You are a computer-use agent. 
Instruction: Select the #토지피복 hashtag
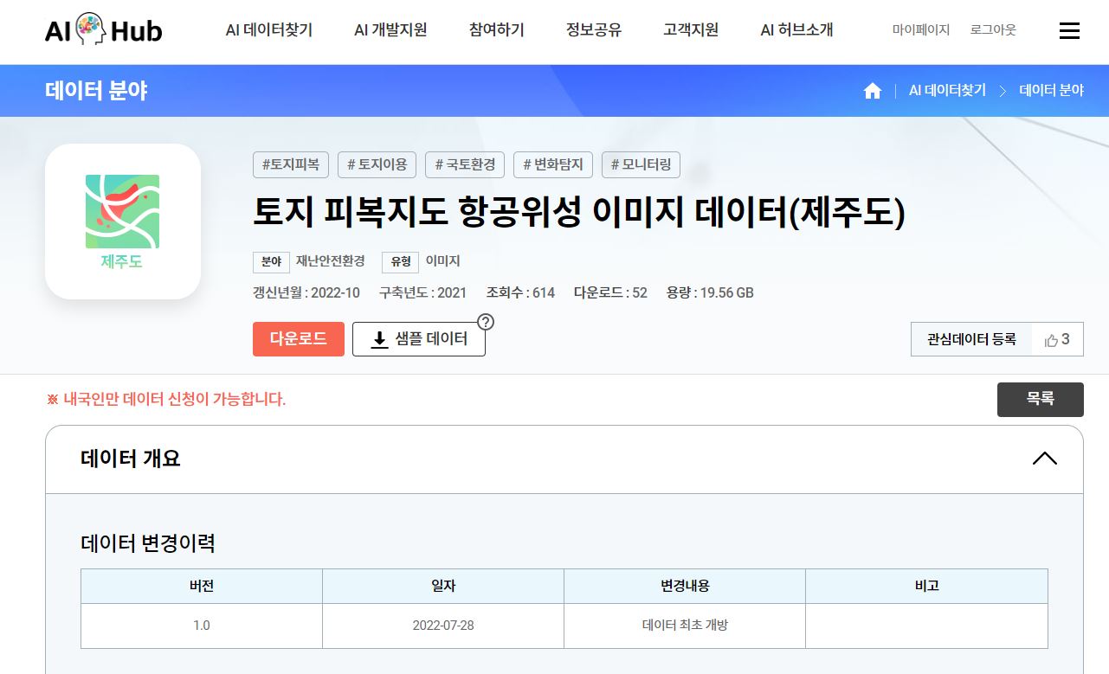[x=290, y=164]
